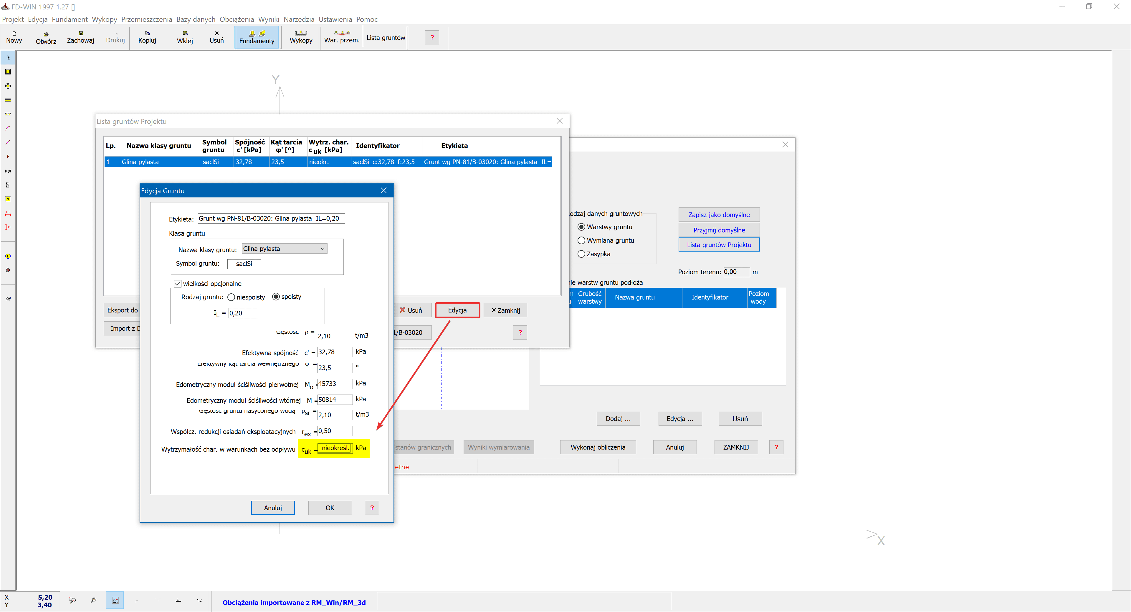The image size is (1131, 612).
Task: Click the Nowy toolbar icon
Action: coord(14,37)
